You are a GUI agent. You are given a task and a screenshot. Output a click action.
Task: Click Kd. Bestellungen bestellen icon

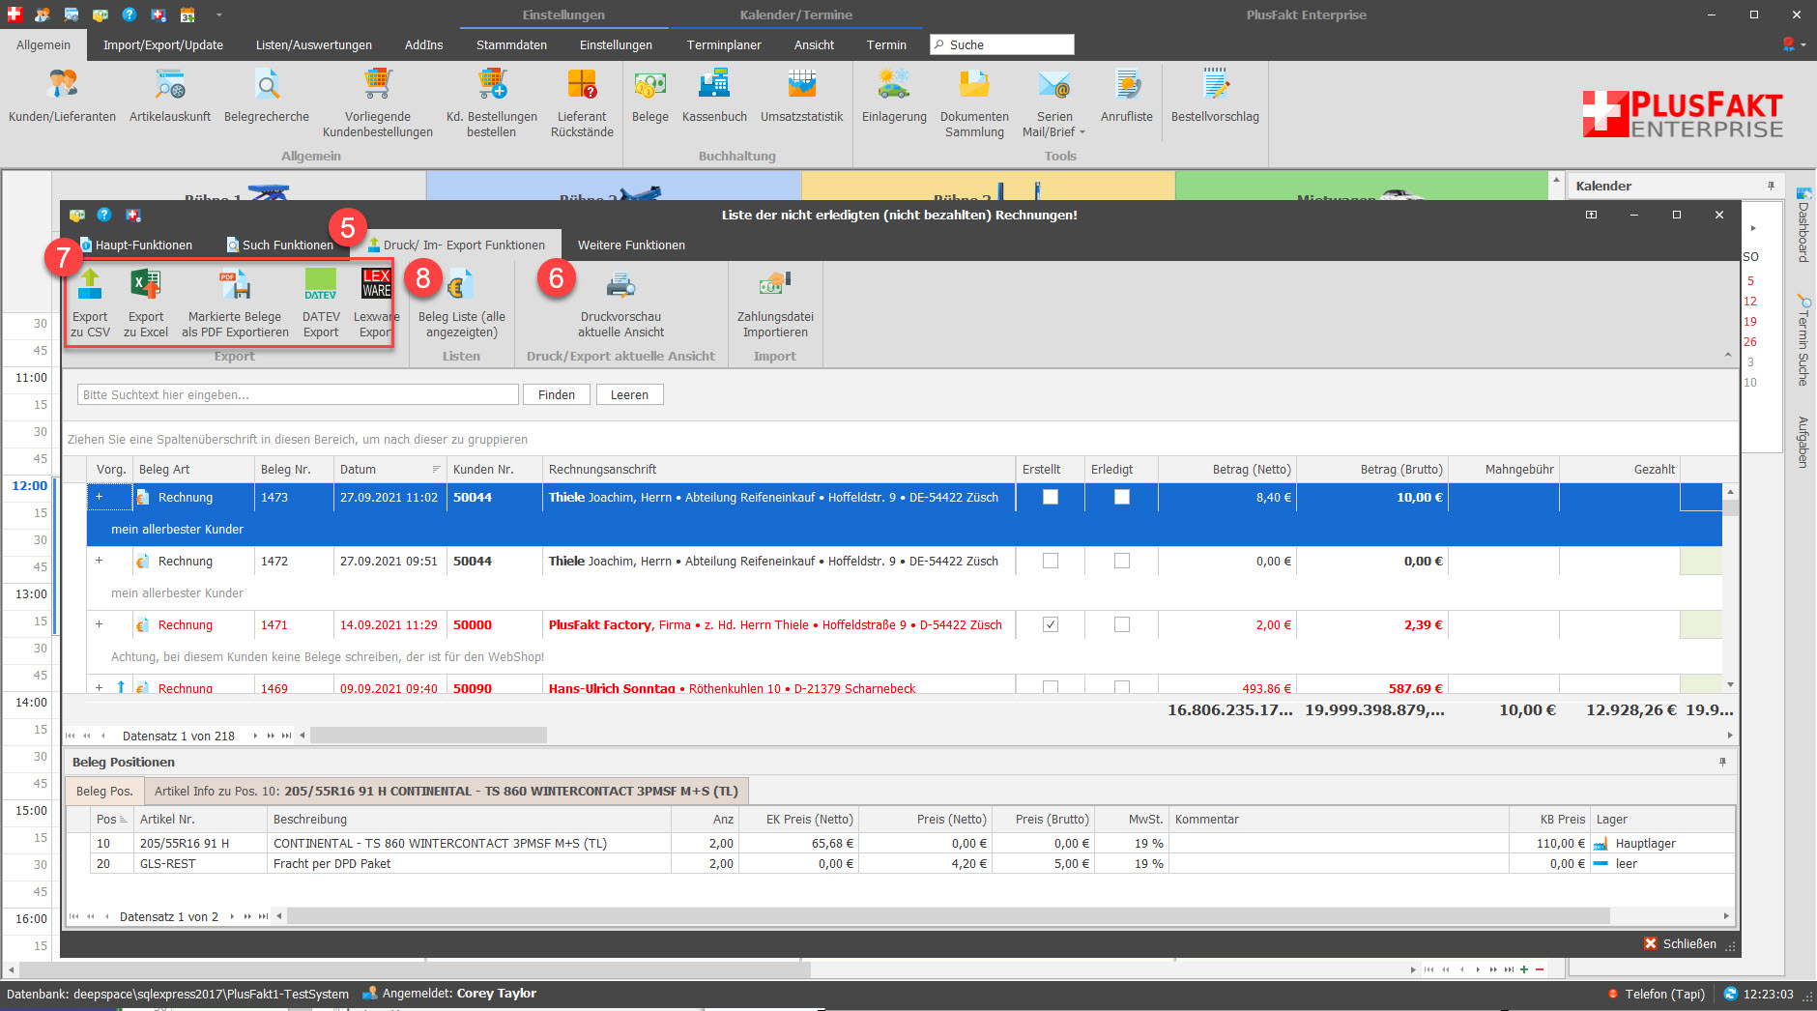pos(492,103)
